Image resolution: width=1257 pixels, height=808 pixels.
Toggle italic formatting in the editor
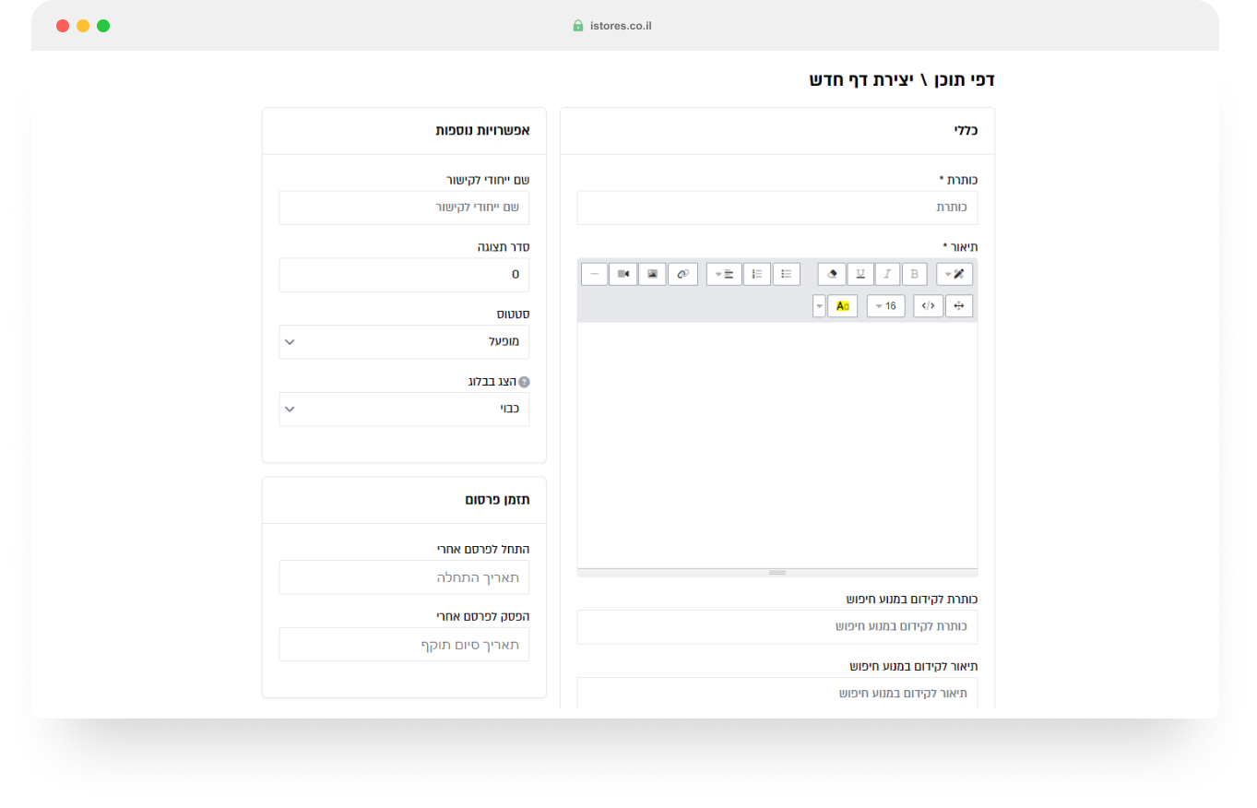[x=888, y=274]
